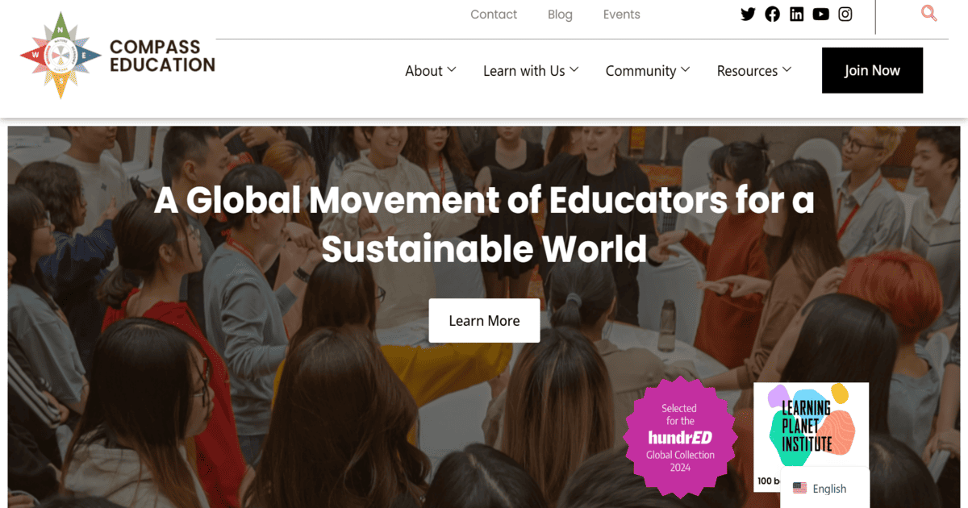Open the Events page link
Screen dimensions: 968x508
621,15
